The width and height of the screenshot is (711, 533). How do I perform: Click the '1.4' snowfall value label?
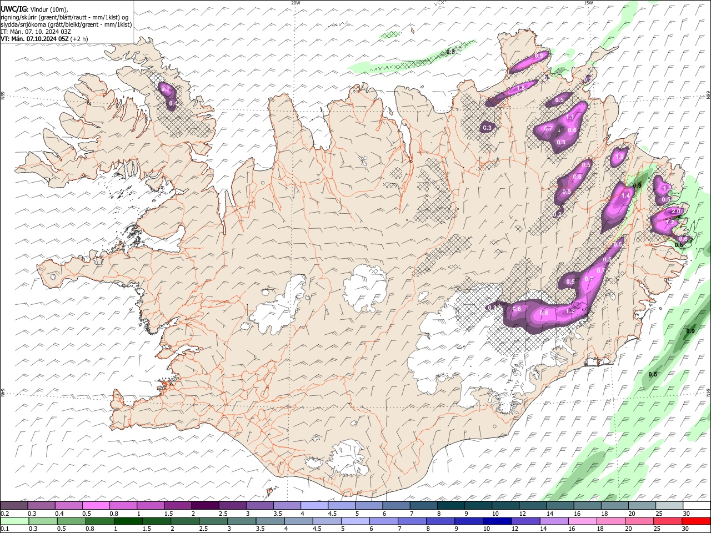tap(625, 195)
